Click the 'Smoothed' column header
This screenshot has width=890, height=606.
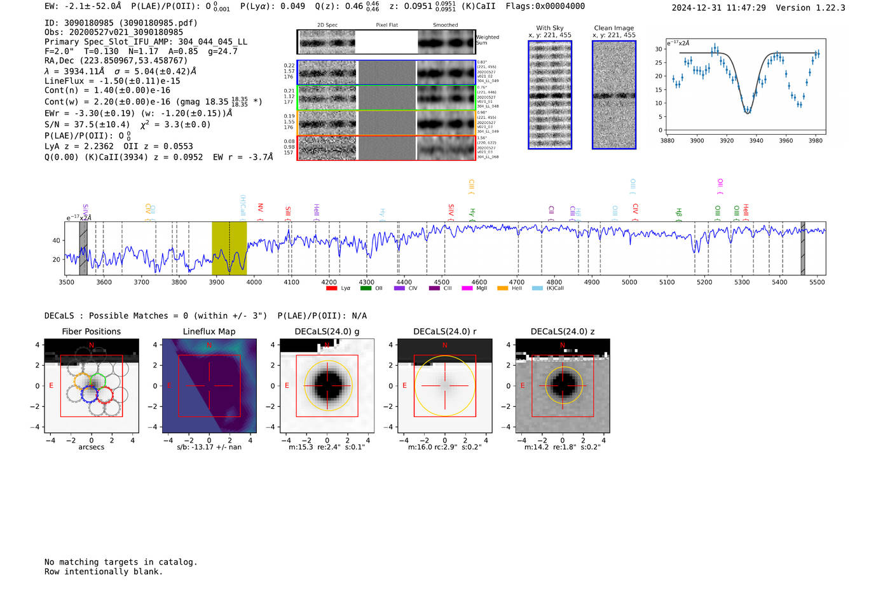pyautogui.click(x=446, y=25)
